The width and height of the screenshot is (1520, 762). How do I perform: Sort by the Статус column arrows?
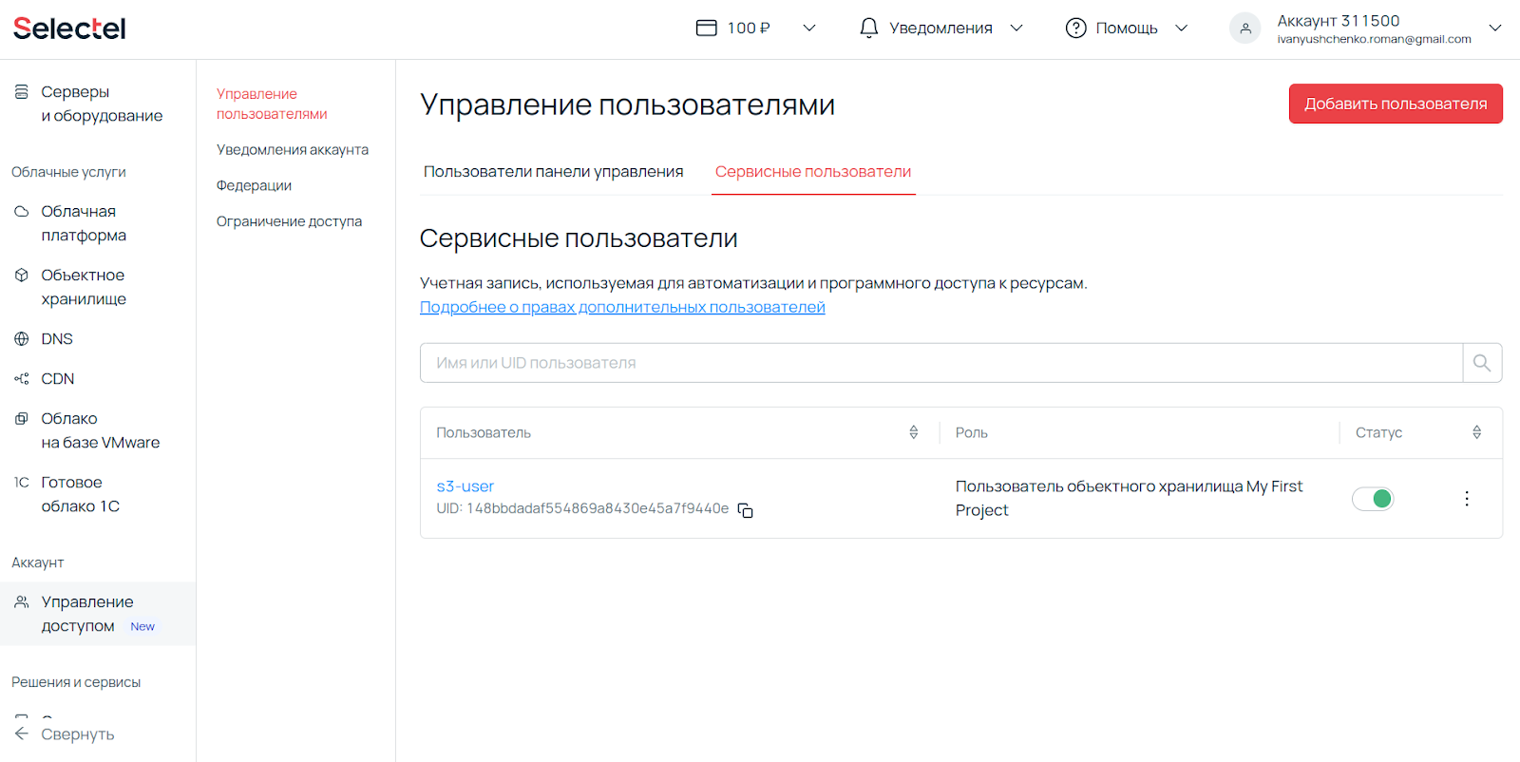tap(1477, 432)
